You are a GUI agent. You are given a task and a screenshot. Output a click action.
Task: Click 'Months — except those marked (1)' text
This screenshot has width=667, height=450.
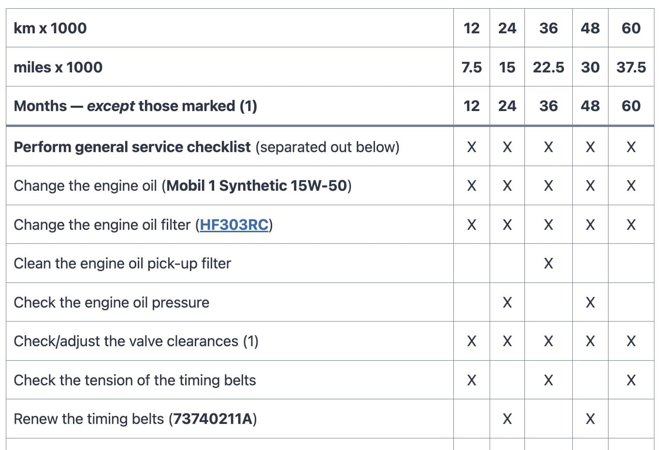[135, 106]
